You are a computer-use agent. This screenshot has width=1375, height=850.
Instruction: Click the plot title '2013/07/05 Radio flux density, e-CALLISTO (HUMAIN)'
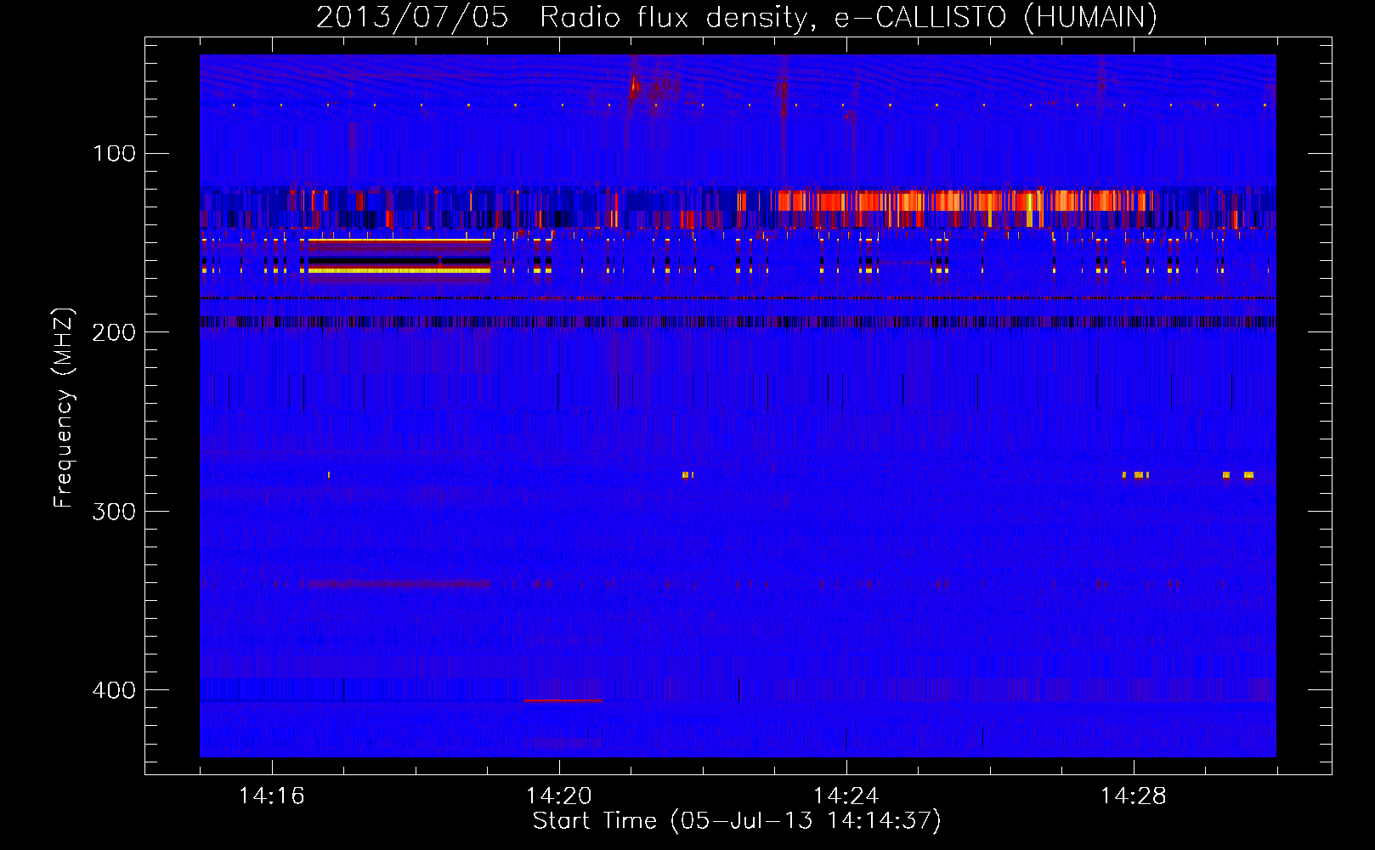[x=737, y=17]
